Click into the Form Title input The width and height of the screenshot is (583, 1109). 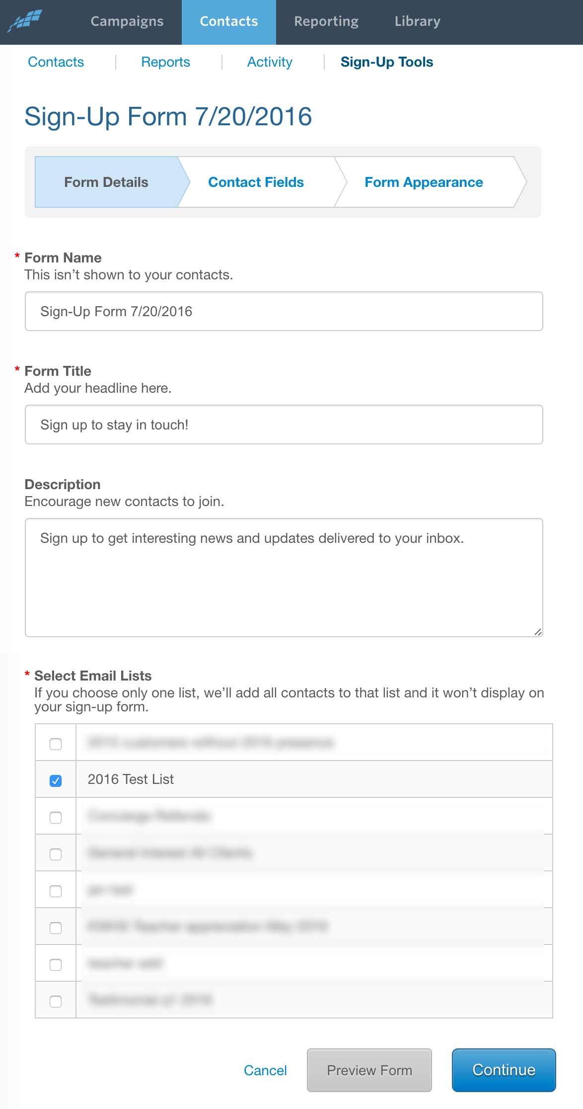(284, 425)
